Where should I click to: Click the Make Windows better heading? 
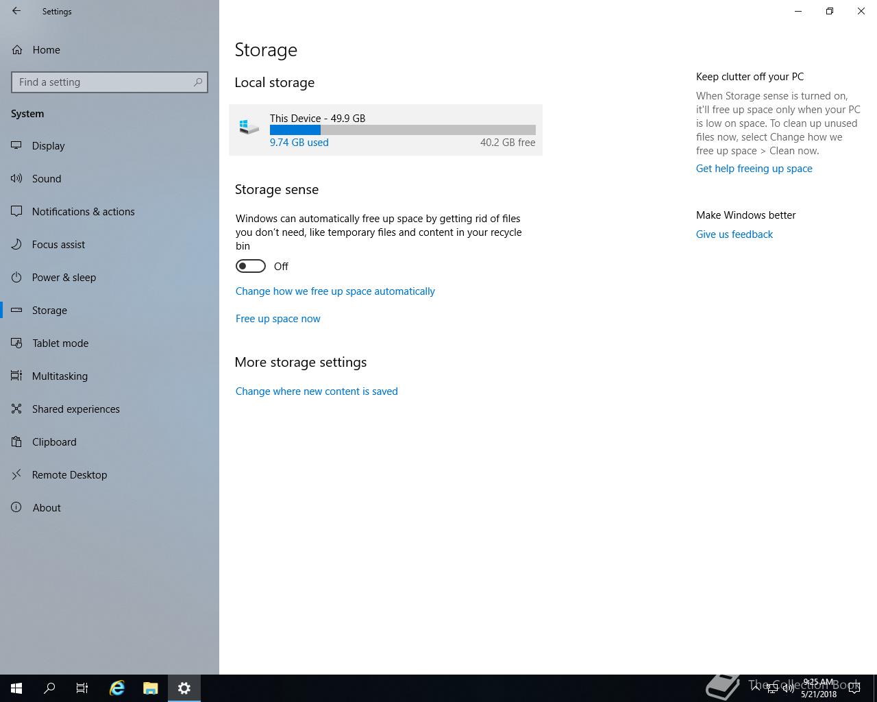coord(746,215)
